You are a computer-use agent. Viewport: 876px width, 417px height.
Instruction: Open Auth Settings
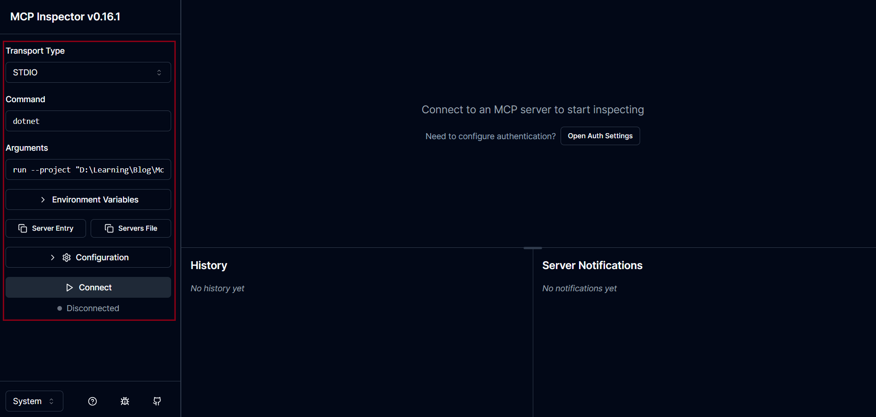click(600, 136)
